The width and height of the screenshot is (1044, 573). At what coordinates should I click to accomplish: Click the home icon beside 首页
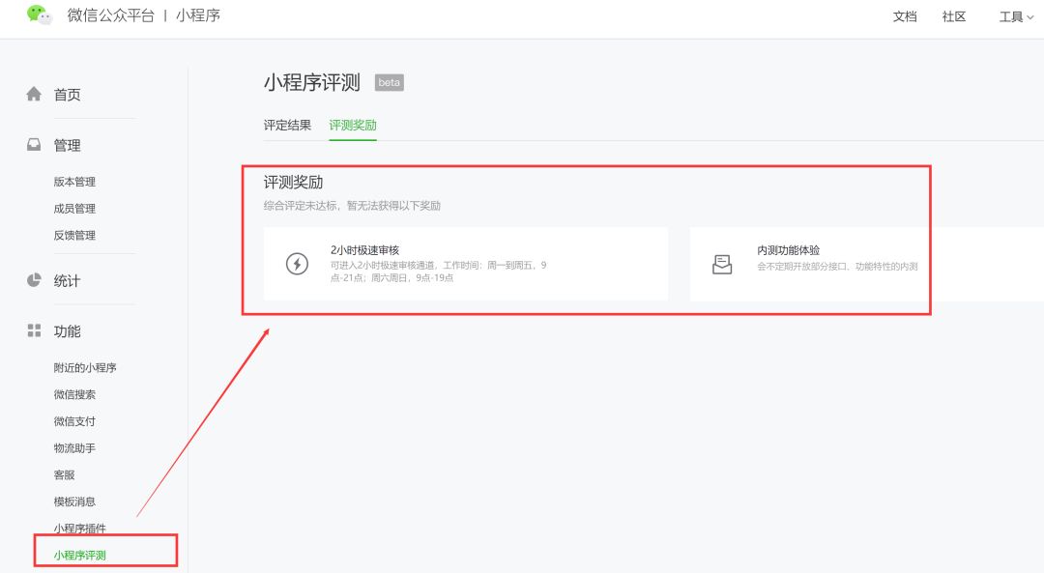(x=34, y=94)
